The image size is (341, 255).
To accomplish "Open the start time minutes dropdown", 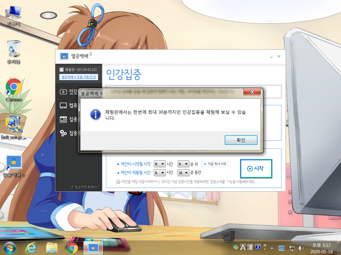I will (x=183, y=164).
